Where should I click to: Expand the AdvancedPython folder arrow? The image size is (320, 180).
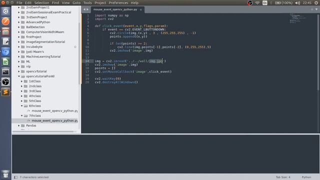(x=19, y=22)
